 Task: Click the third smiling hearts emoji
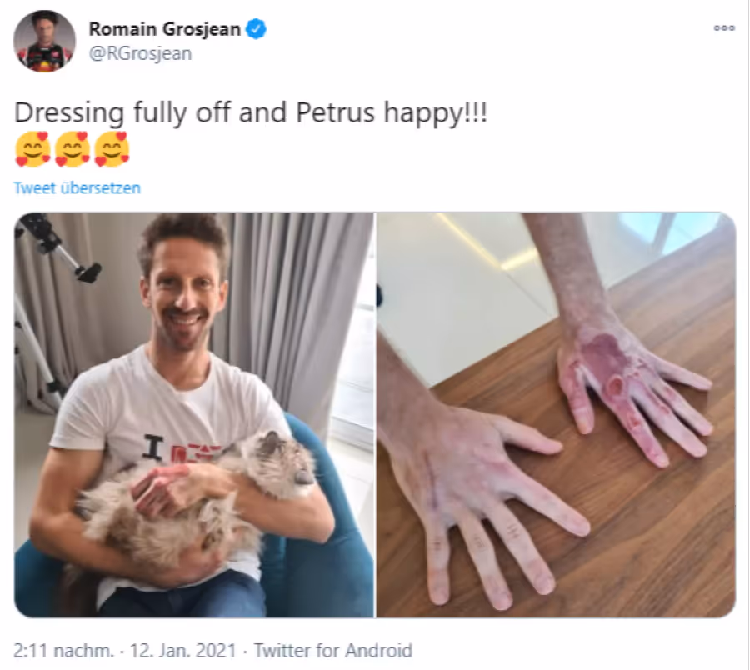coord(112,149)
